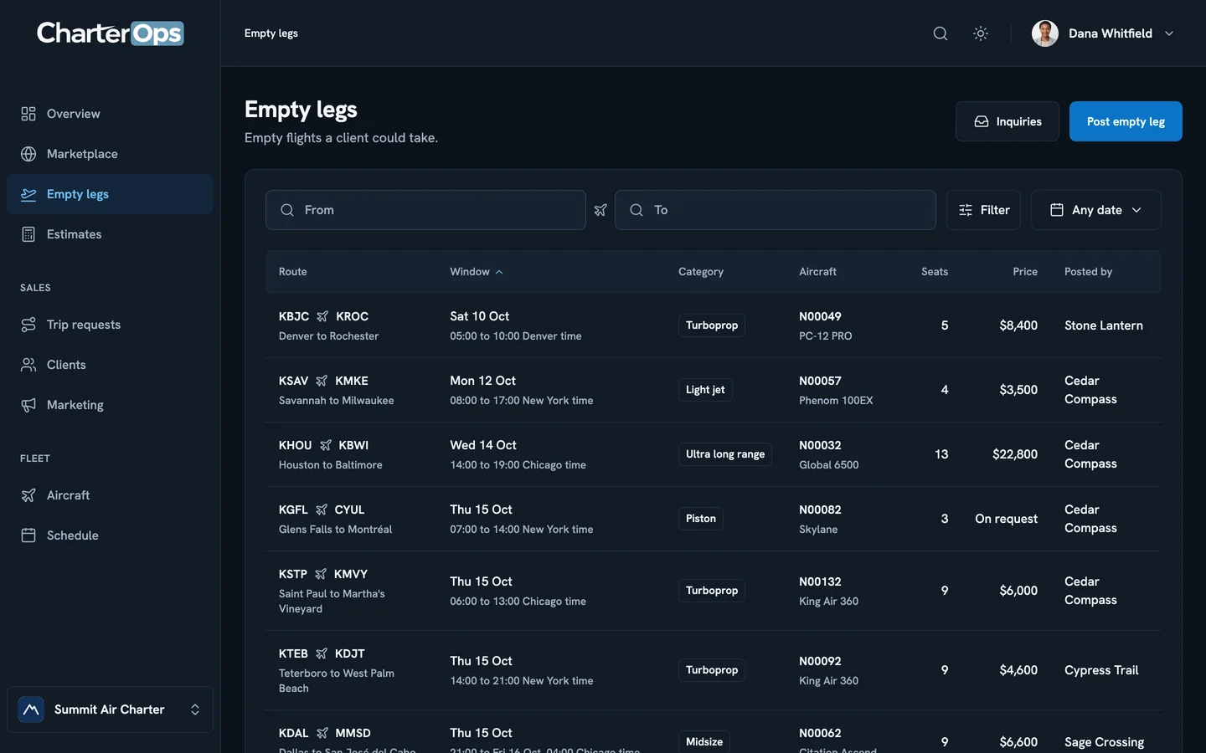The width and height of the screenshot is (1206, 753).
Task: Click plane icon in KSAV to KMKE route
Action: coord(322,381)
